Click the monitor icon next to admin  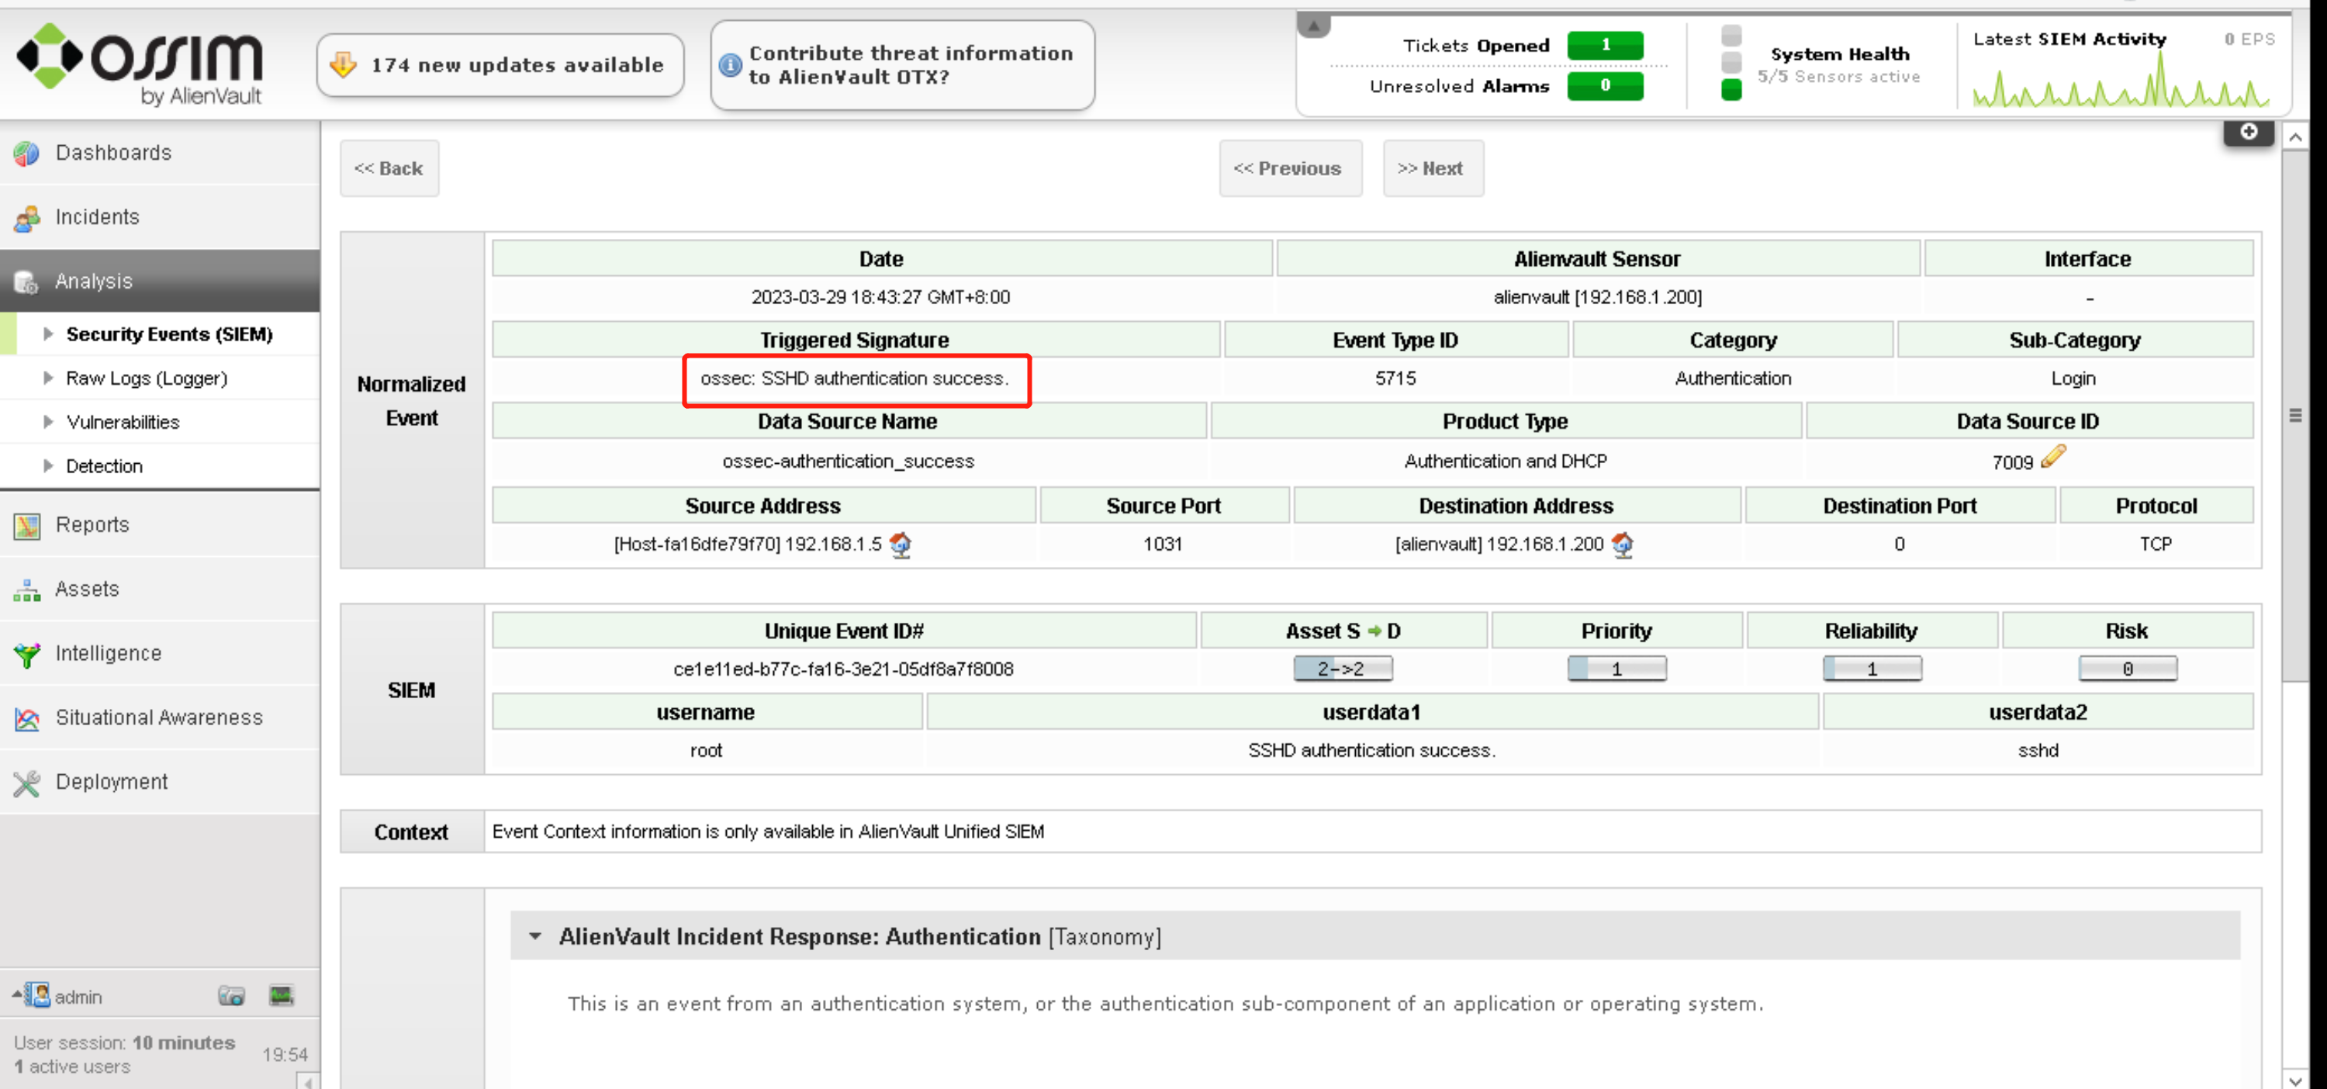[281, 995]
